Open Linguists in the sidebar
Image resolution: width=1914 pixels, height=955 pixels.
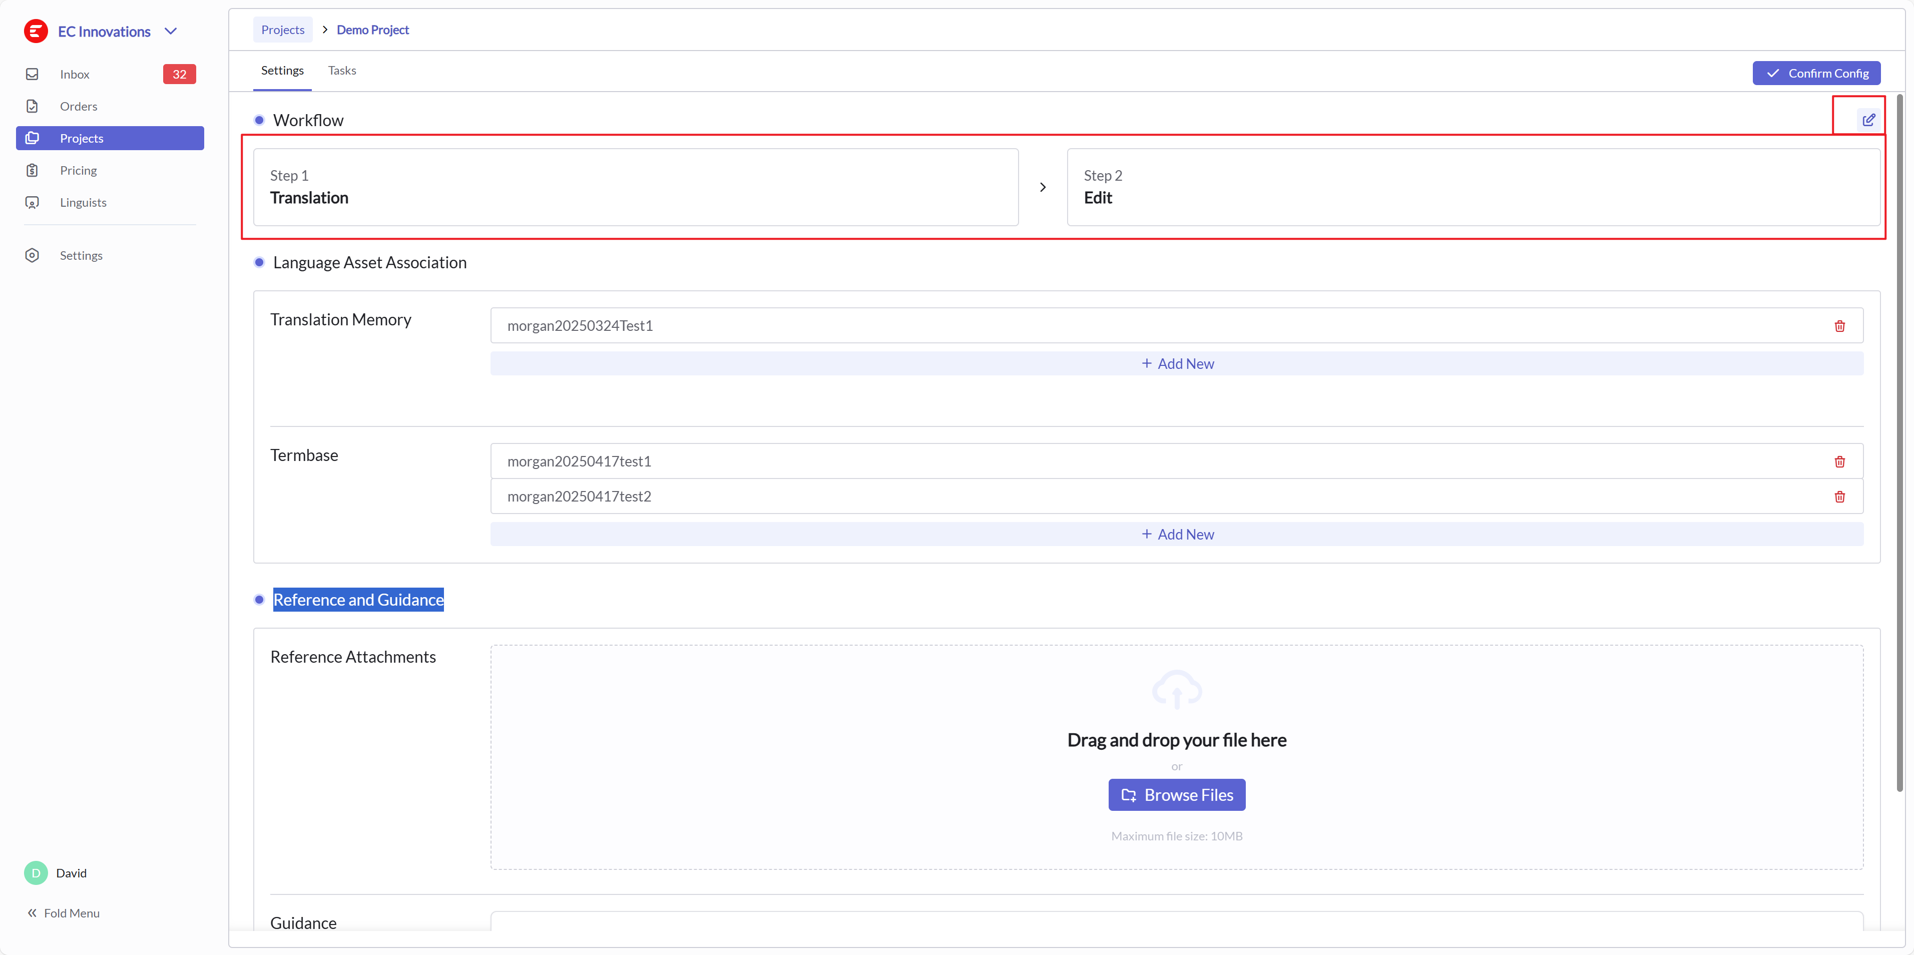click(83, 202)
